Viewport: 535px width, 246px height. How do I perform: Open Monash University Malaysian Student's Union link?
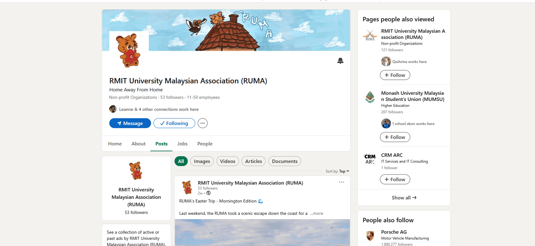[x=413, y=96]
